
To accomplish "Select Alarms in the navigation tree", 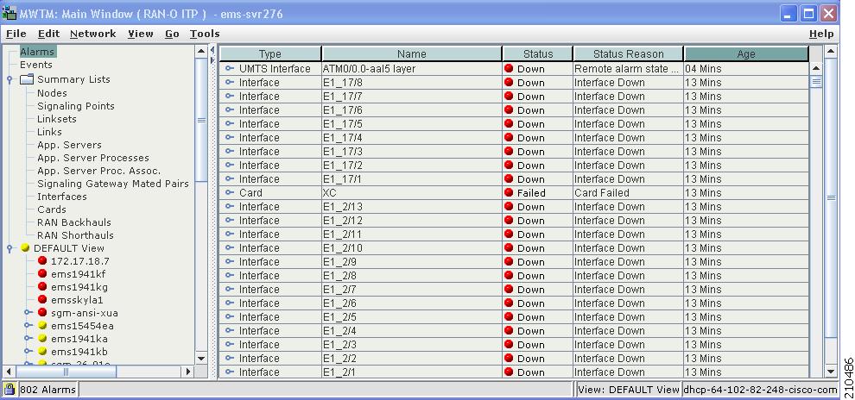I will (x=37, y=52).
